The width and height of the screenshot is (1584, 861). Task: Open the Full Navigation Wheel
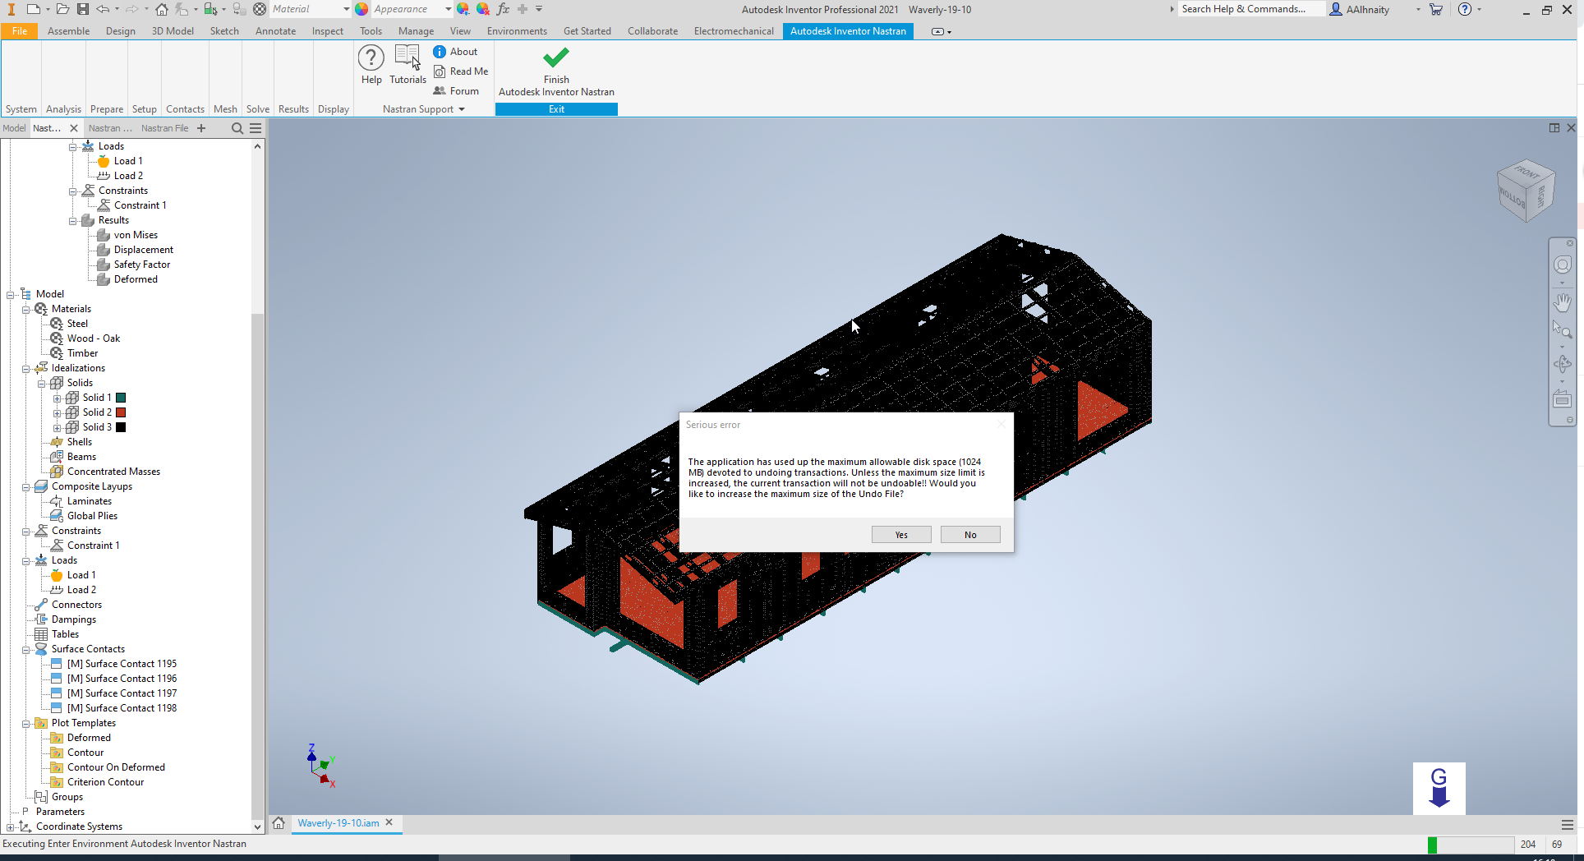point(1562,265)
